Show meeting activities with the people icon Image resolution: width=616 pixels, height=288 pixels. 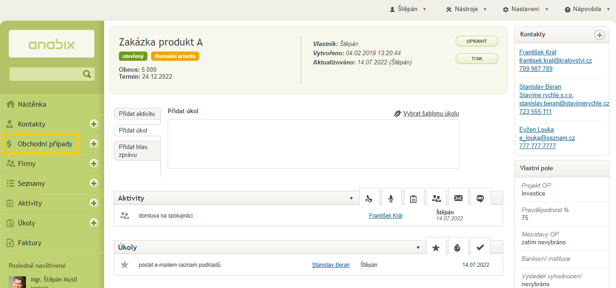click(x=436, y=198)
